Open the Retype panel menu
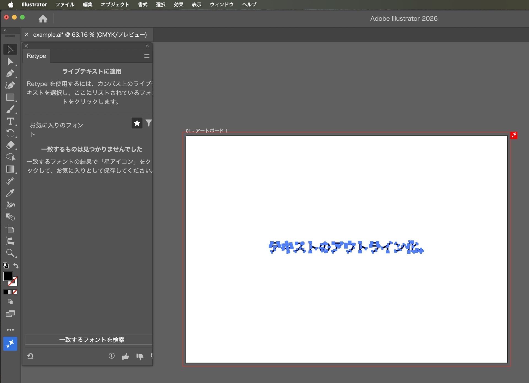This screenshot has height=383, width=529. [147, 56]
